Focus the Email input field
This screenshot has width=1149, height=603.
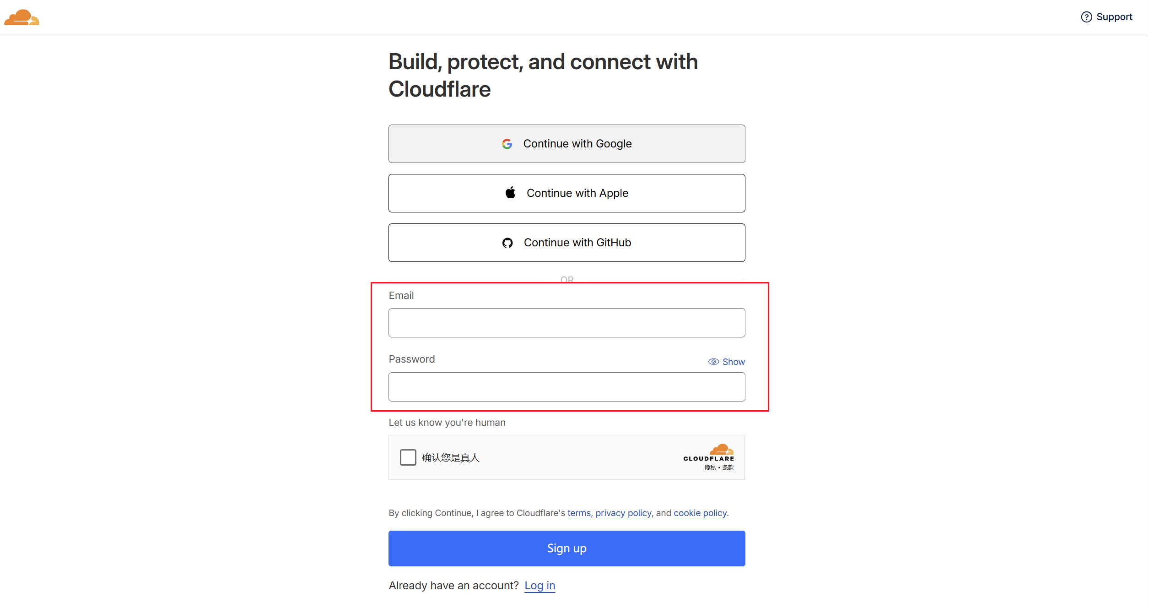566,323
